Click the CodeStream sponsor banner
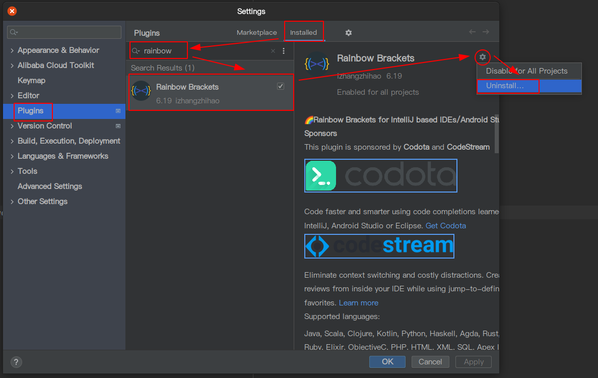Image resolution: width=598 pixels, height=378 pixels. [x=379, y=246]
